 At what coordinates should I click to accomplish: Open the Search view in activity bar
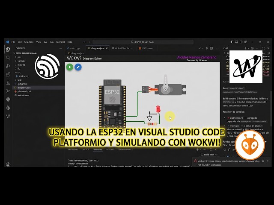click(x=8, y=58)
